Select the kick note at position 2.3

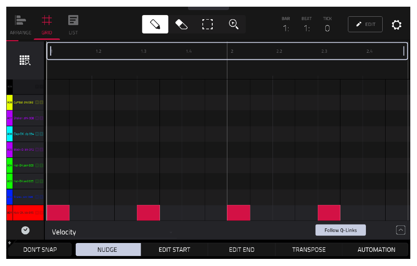[329, 212]
